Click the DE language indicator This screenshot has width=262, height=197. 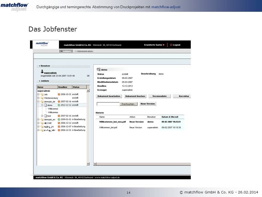click(x=88, y=76)
